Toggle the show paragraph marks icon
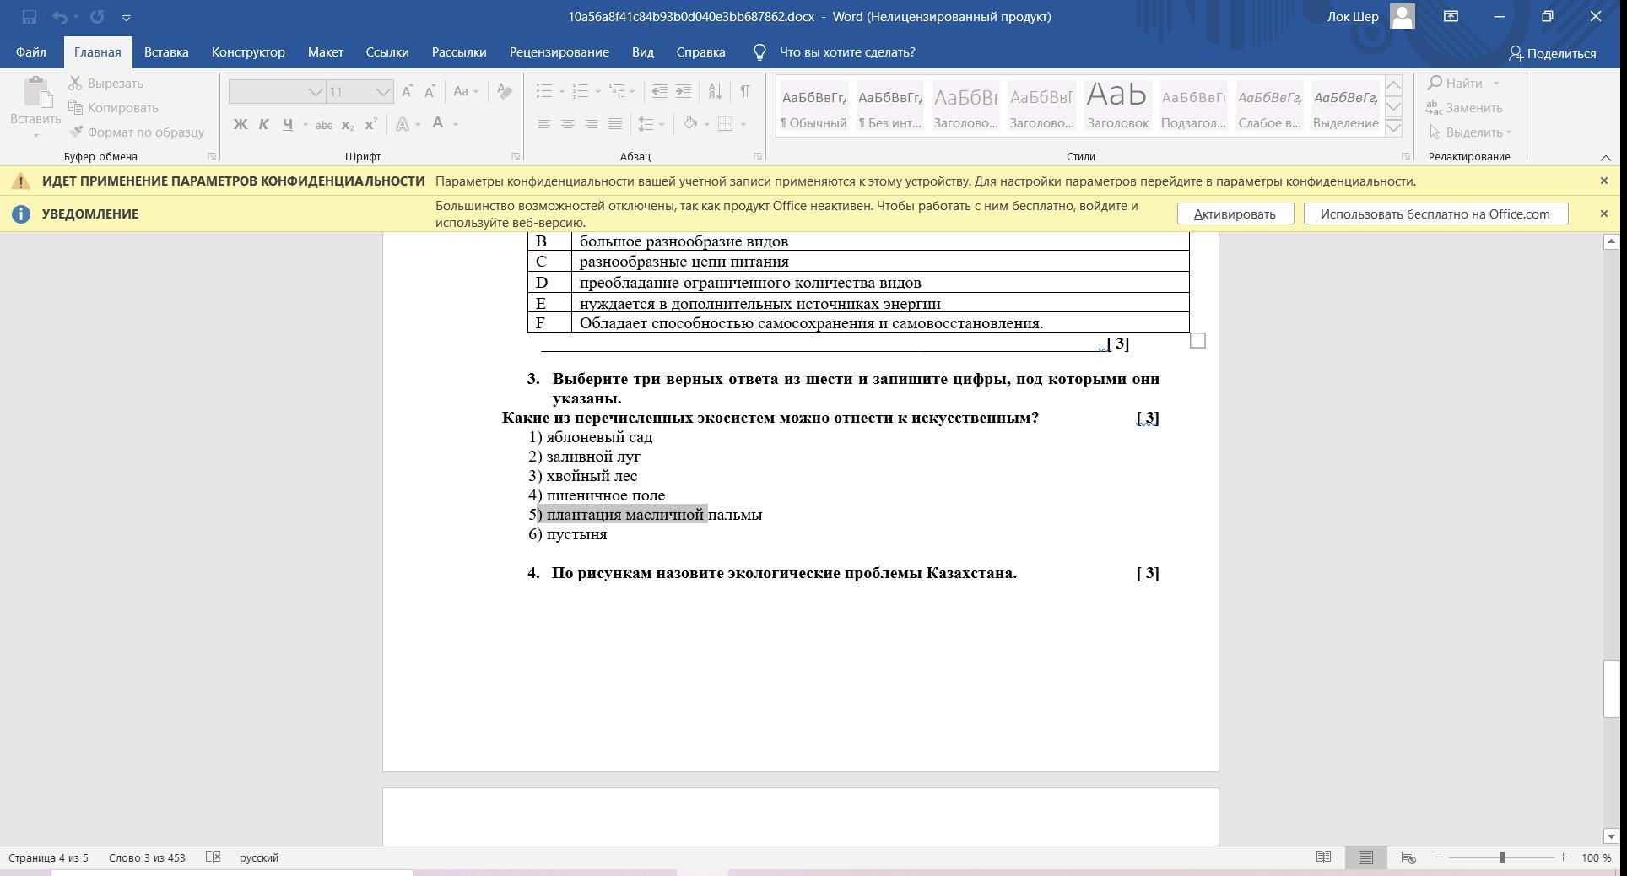This screenshot has width=1627, height=876. [x=745, y=91]
